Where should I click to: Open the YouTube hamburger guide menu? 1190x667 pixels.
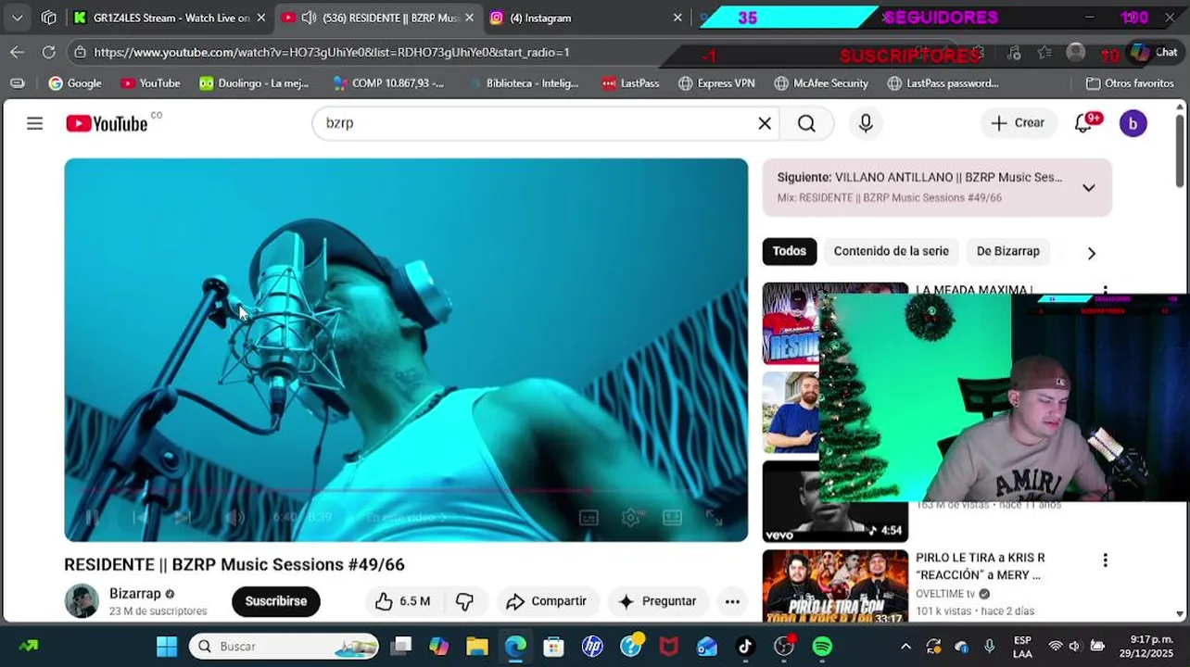click(34, 123)
